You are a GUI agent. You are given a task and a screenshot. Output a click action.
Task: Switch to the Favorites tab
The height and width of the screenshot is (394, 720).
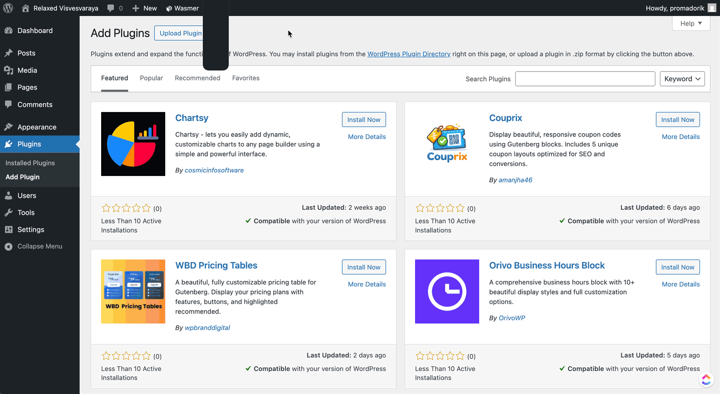(x=245, y=78)
